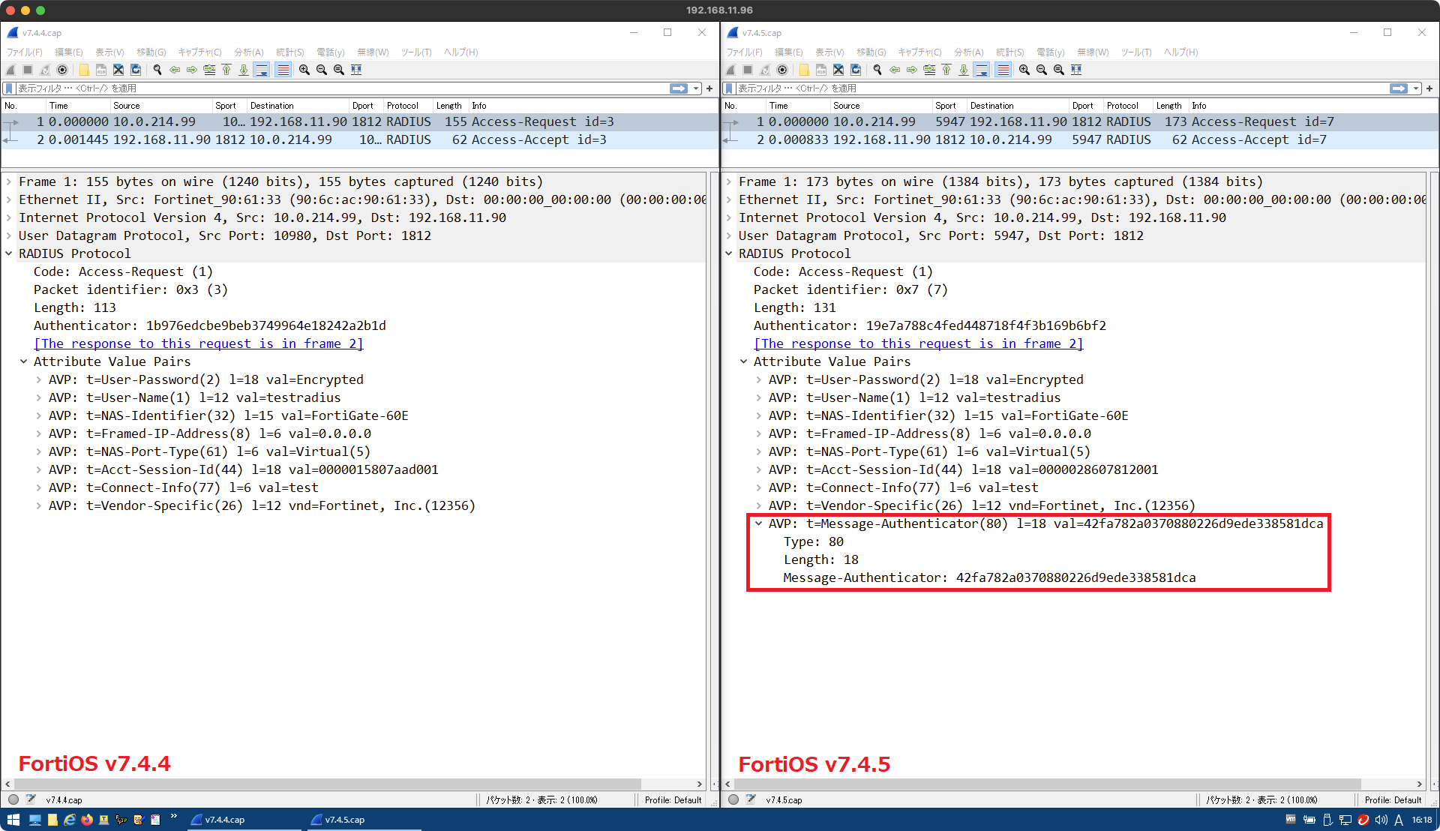Click resize columns icon in v7.4.4 window

point(356,70)
